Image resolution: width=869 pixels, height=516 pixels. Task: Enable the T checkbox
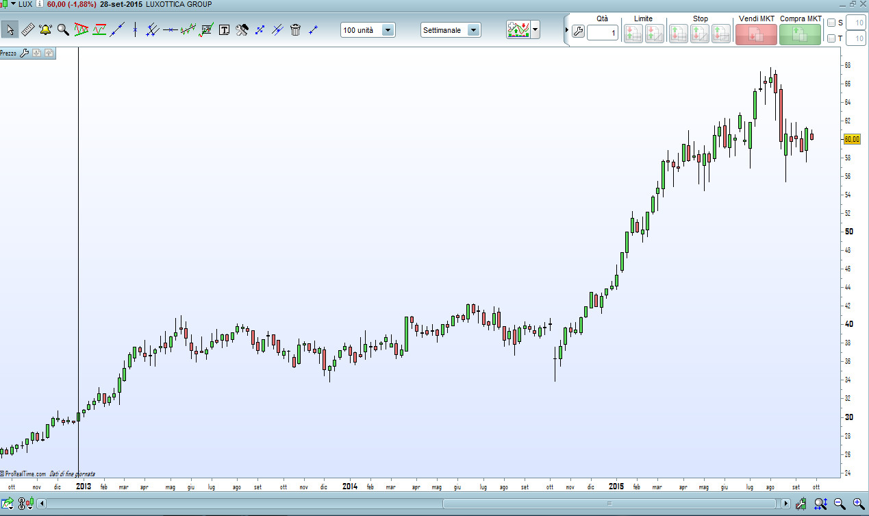(831, 38)
